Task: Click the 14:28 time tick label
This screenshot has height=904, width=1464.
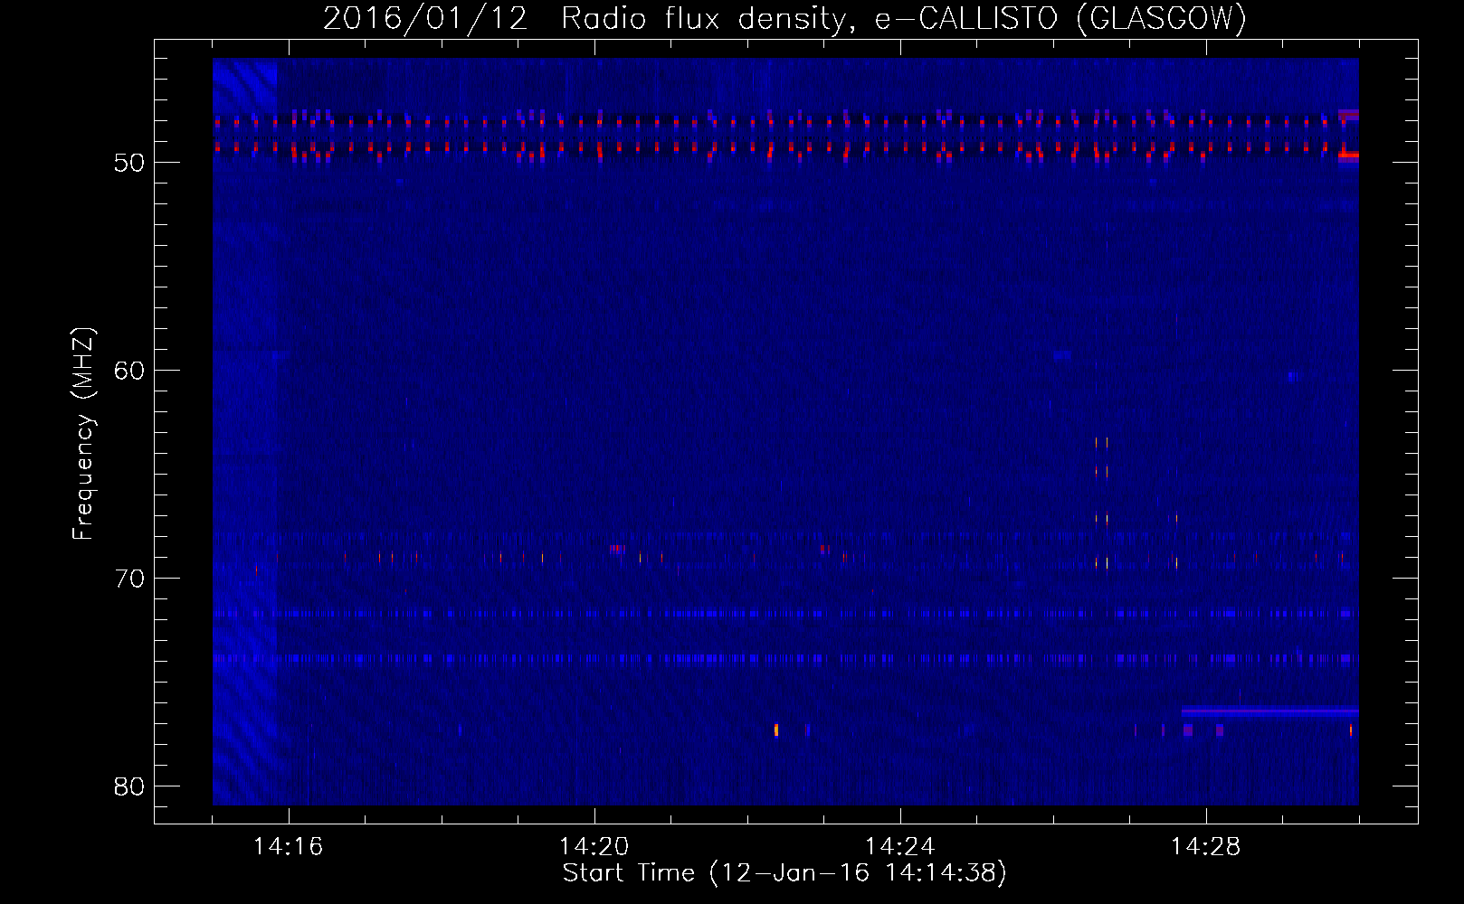Action: pyautogui.click(x=1206, y=847)
